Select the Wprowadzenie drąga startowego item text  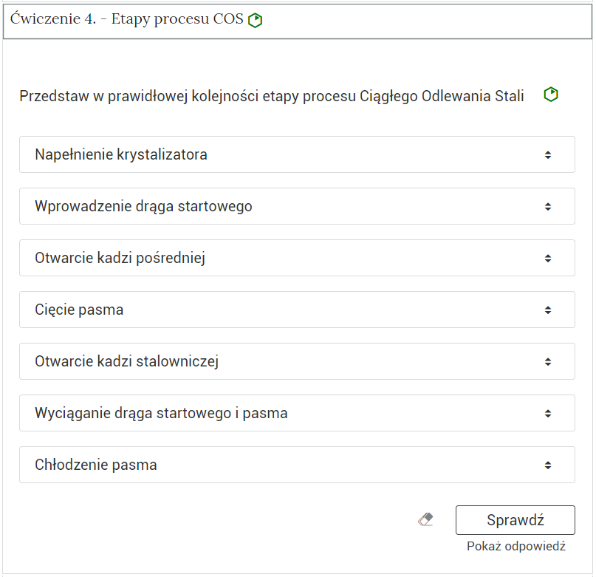tap(143, 207)
